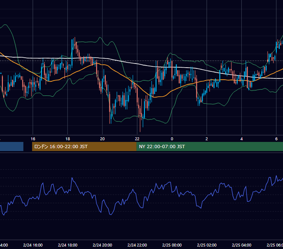Click the 2/24 18:00 date label

click(68, 245)
